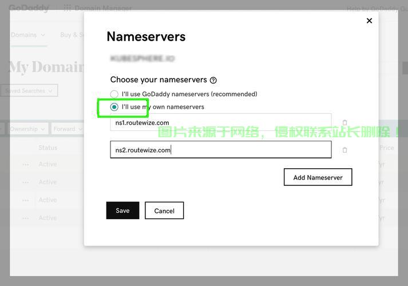Open Forward dropdown in background page

point(68,129)
